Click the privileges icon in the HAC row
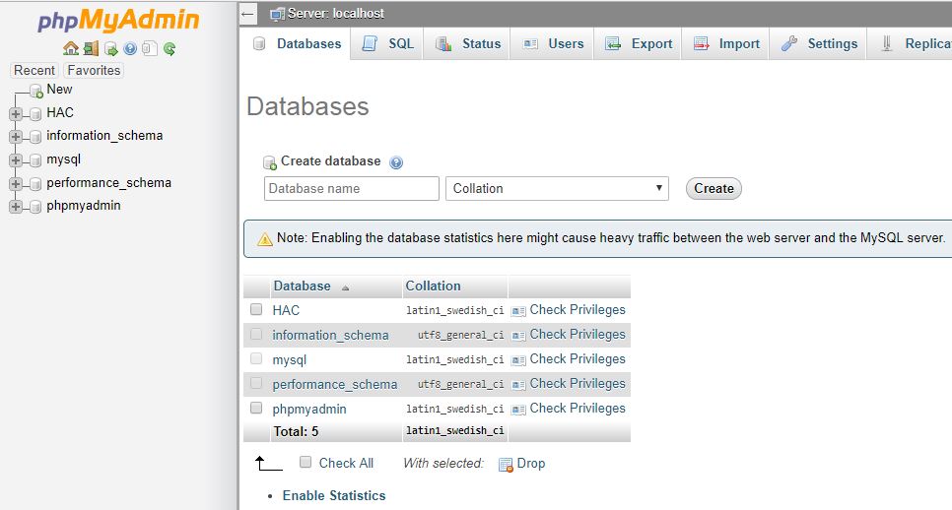Viewport: 952px width, 510px height. coord(518,311)
